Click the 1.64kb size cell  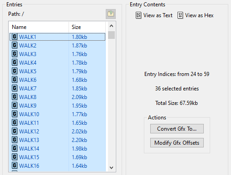click(x=79, y=166)
